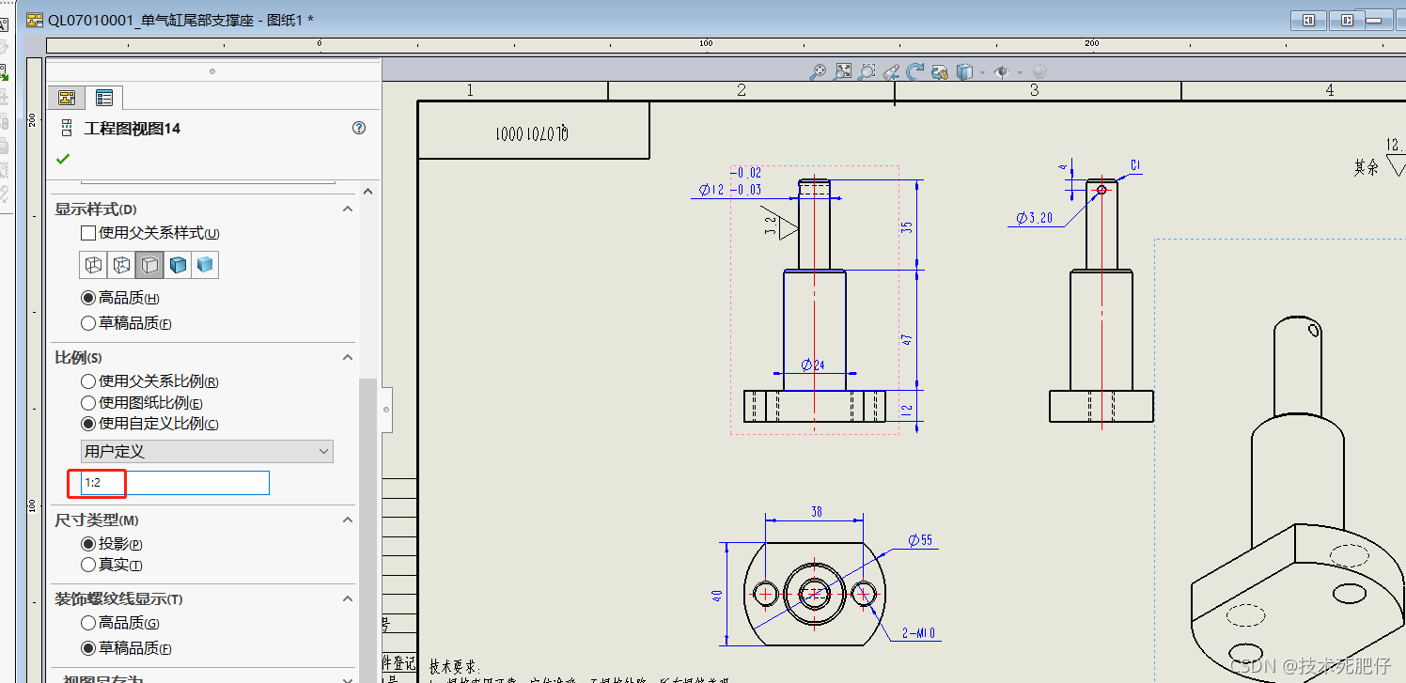
Task: Click the green checkmark to confirm
Action: (63, 159)
